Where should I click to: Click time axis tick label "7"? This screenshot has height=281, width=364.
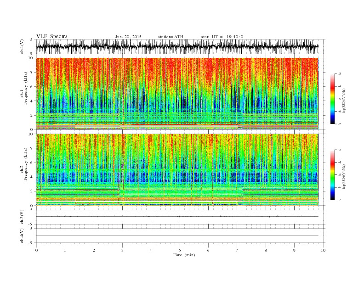237,250
